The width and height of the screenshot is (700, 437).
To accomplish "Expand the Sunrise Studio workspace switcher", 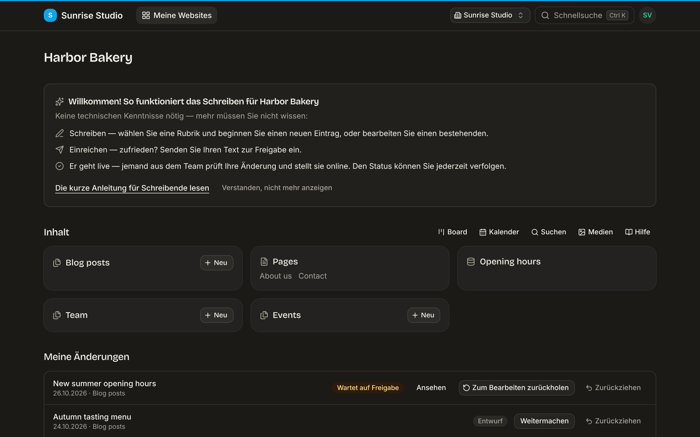I will [490, 15].
